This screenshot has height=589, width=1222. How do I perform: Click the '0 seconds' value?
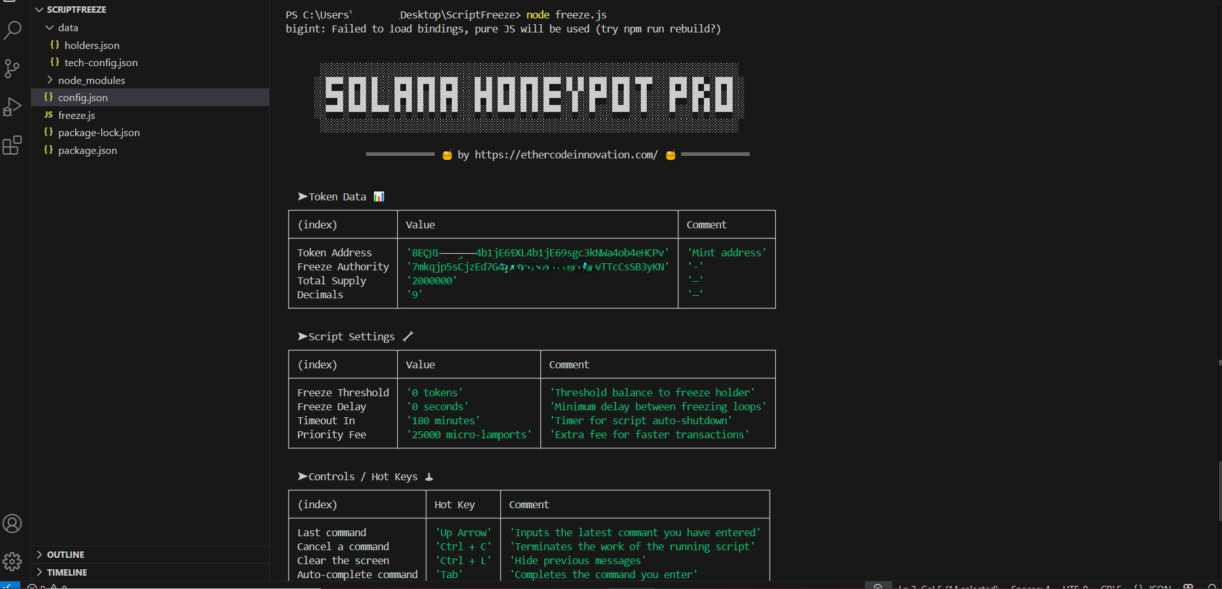point(437,406)
